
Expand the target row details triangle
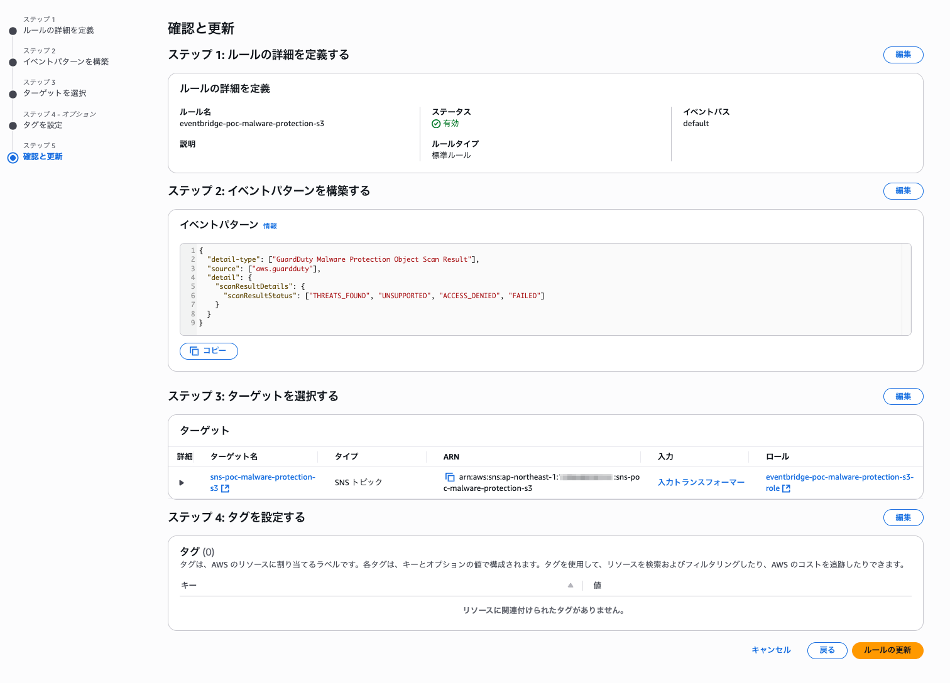click(182, 483)
